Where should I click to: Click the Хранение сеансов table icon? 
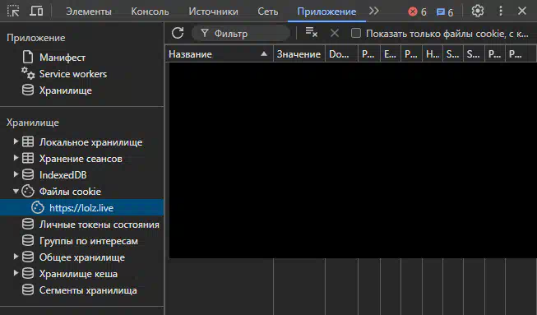[x=28, y=158]
